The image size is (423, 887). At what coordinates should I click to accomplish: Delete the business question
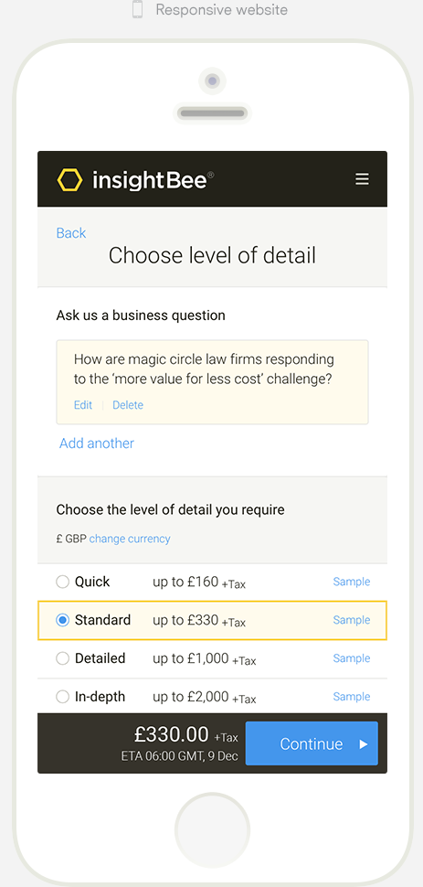128,405
